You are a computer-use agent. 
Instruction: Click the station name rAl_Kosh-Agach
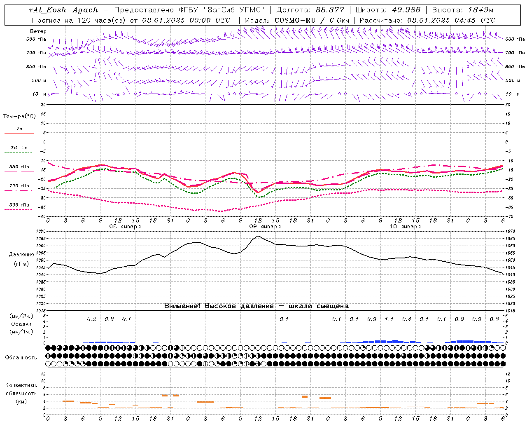(x=64, y=10)
